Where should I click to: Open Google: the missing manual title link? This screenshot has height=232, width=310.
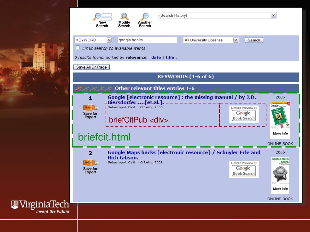pyautogui.click(x=182, y=100)
